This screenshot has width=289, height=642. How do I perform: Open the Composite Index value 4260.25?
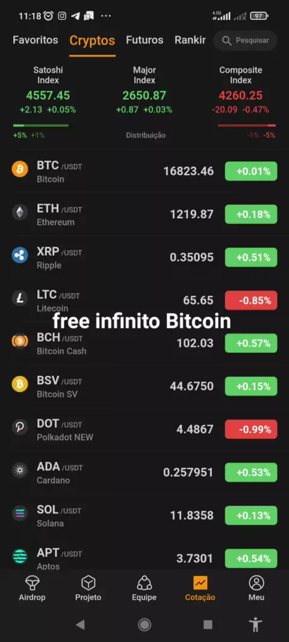[x=241, y=95]
